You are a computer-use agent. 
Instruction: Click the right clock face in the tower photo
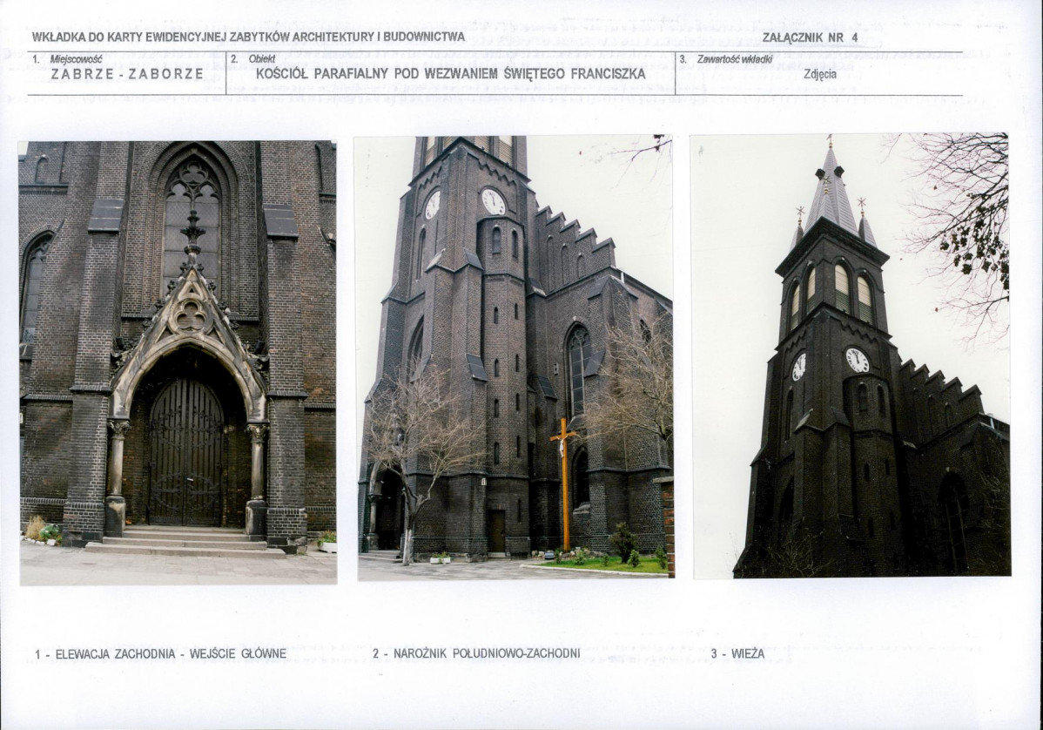[x=857, y=360]
